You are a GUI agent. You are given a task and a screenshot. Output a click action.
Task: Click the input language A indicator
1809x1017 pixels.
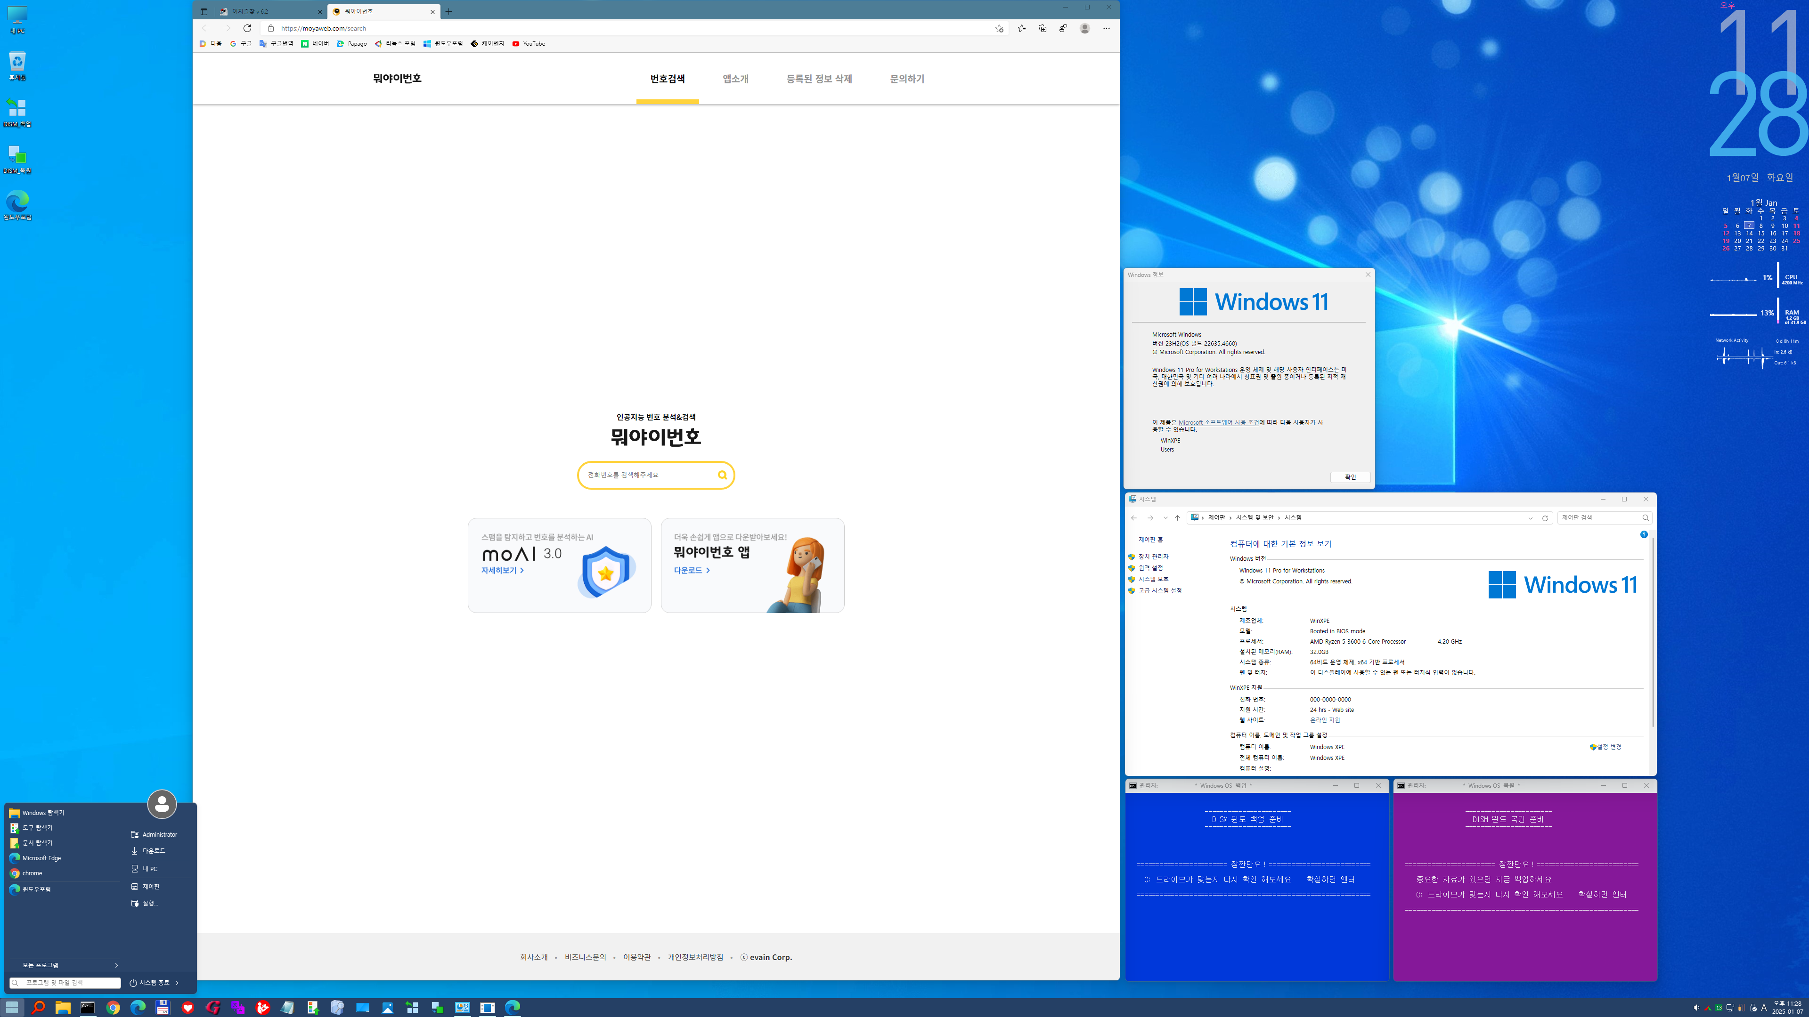(x=1763, y=1008)
